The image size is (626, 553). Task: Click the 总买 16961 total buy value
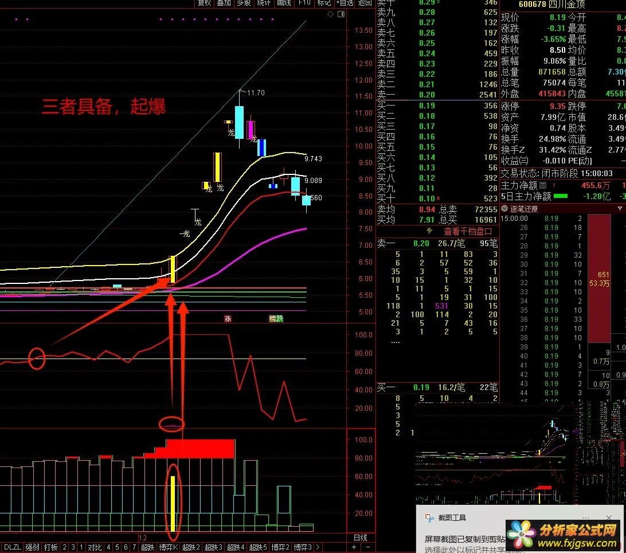486,220
